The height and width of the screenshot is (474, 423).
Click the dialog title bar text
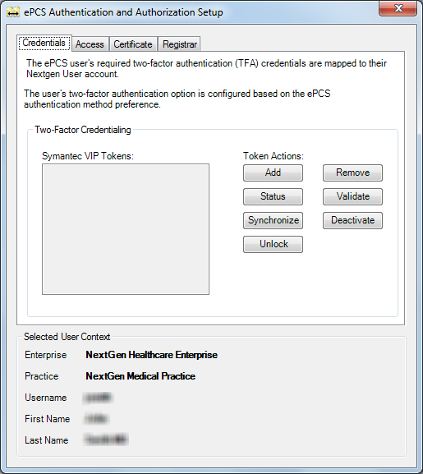click(x=123, y=12)
